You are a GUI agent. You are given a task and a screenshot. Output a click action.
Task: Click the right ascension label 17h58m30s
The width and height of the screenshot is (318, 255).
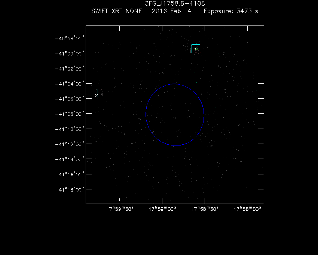coord(205,209)
